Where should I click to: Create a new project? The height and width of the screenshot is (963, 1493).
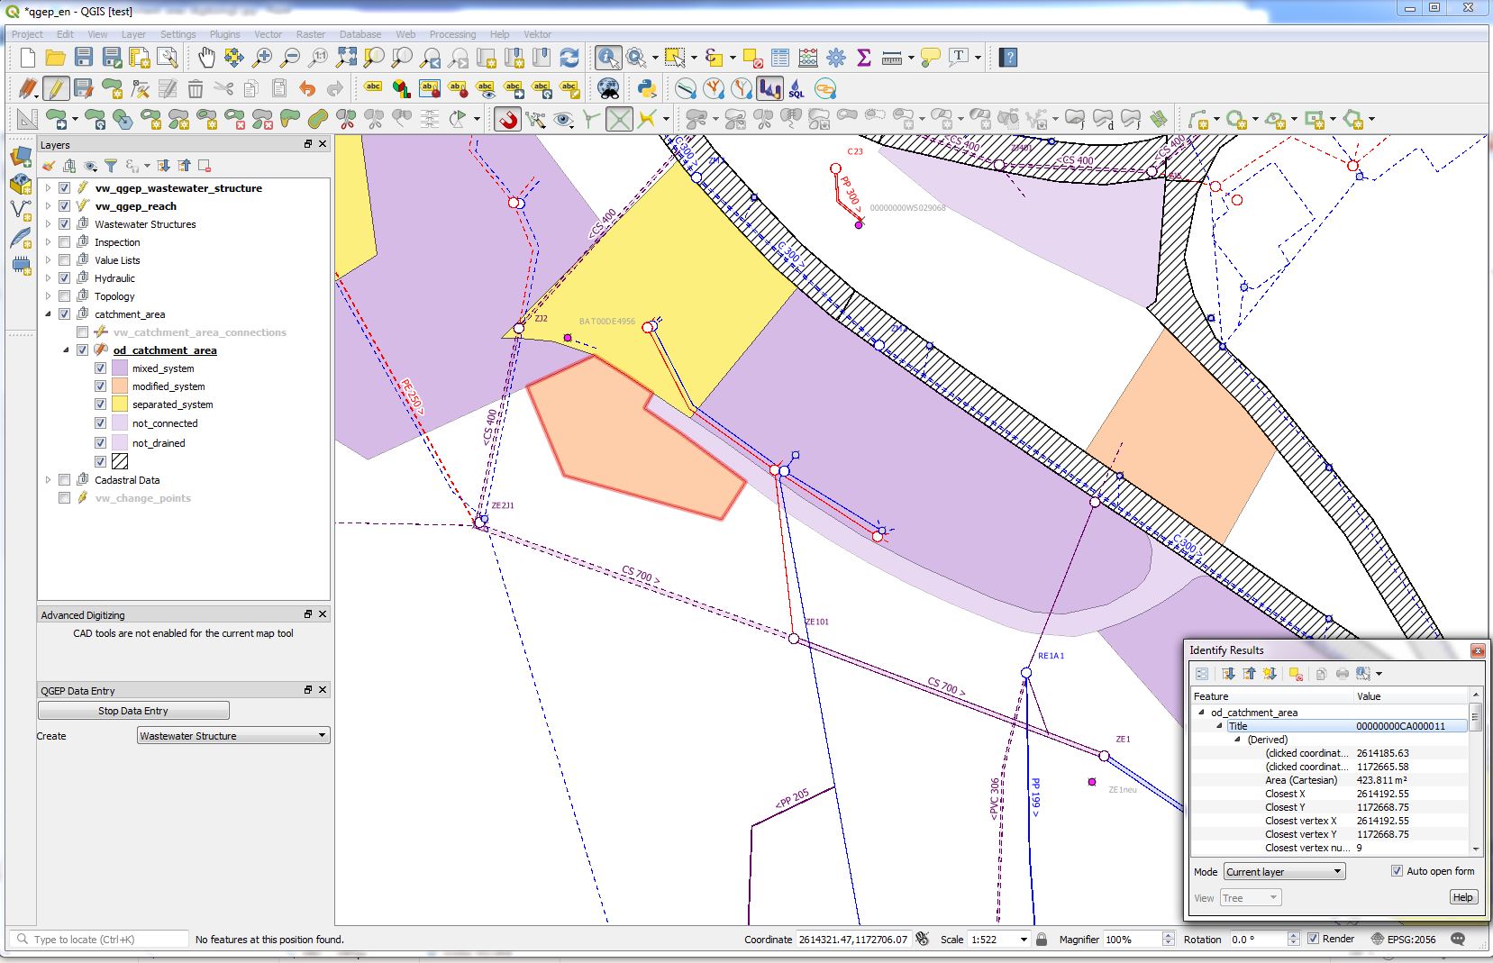[28, 59]
